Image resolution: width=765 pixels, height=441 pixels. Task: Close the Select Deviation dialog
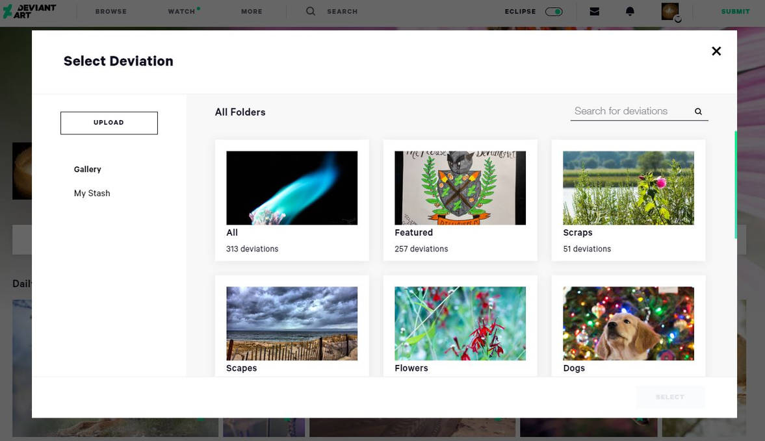click(x=716, y=51)
